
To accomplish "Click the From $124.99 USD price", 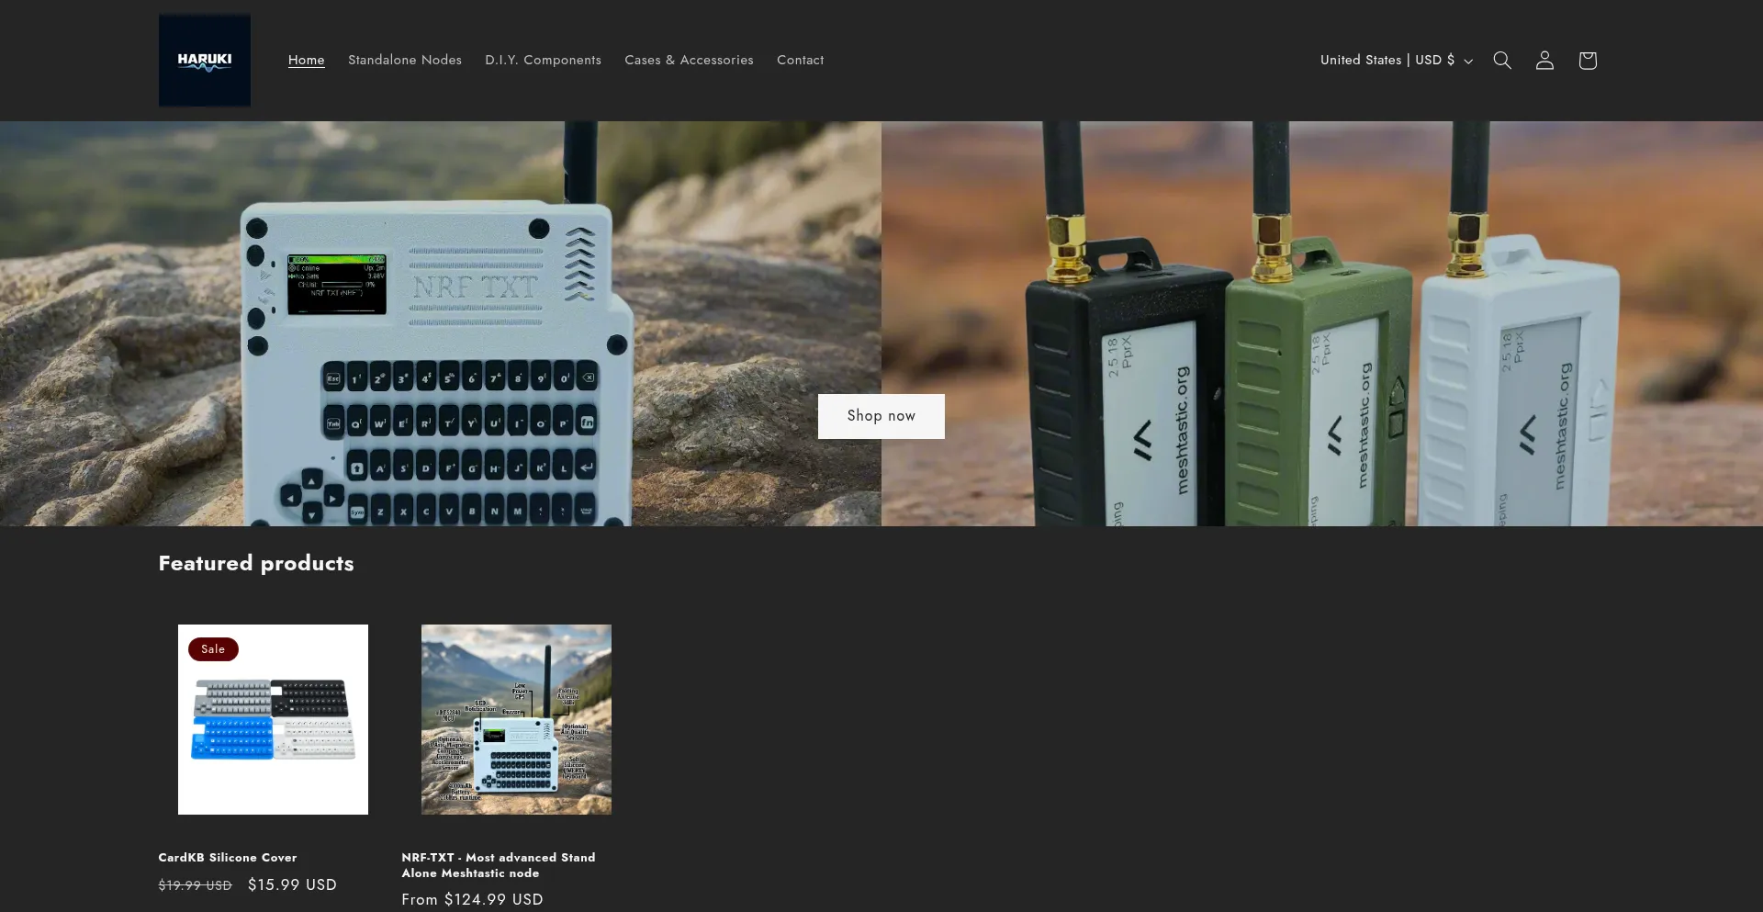I will tap(472, 900).
